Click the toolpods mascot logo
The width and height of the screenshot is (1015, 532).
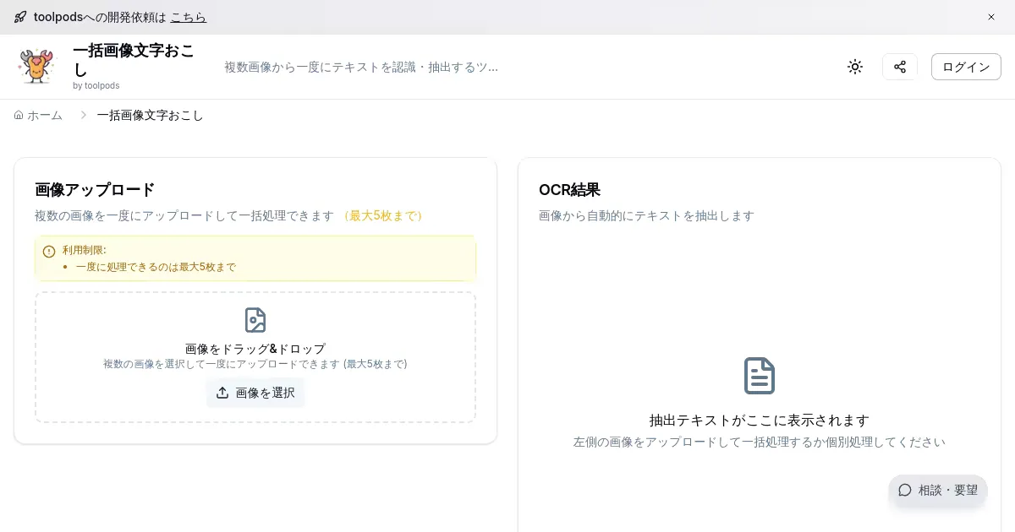36,67
